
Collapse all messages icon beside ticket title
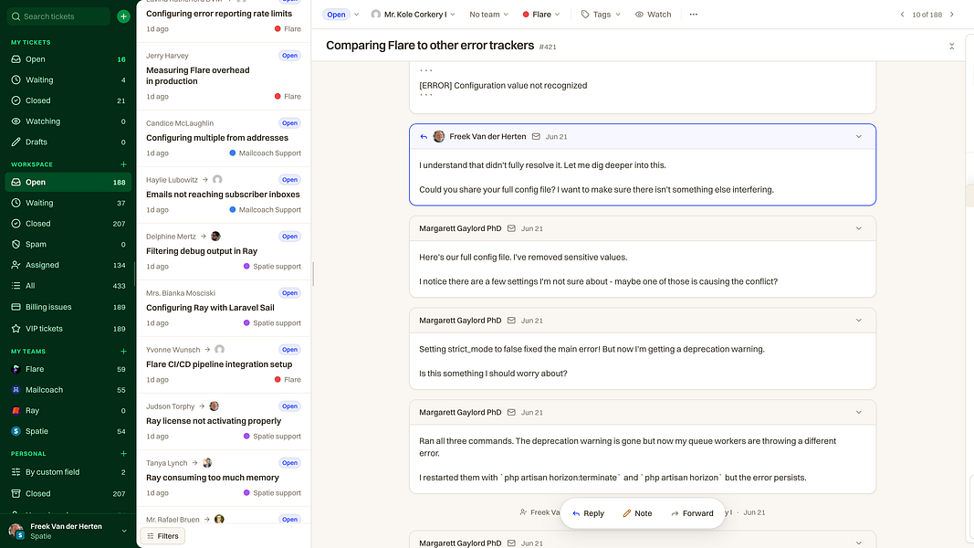point(952,46)
